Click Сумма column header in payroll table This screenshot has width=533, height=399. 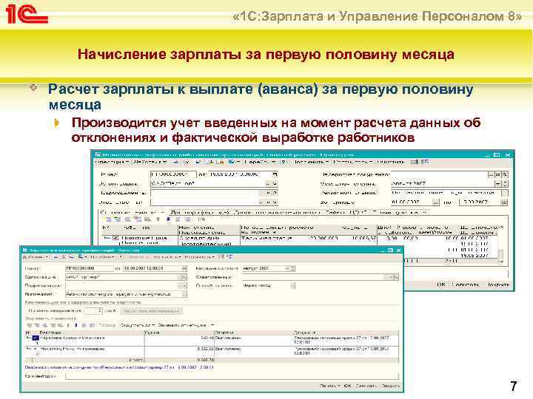179,332
